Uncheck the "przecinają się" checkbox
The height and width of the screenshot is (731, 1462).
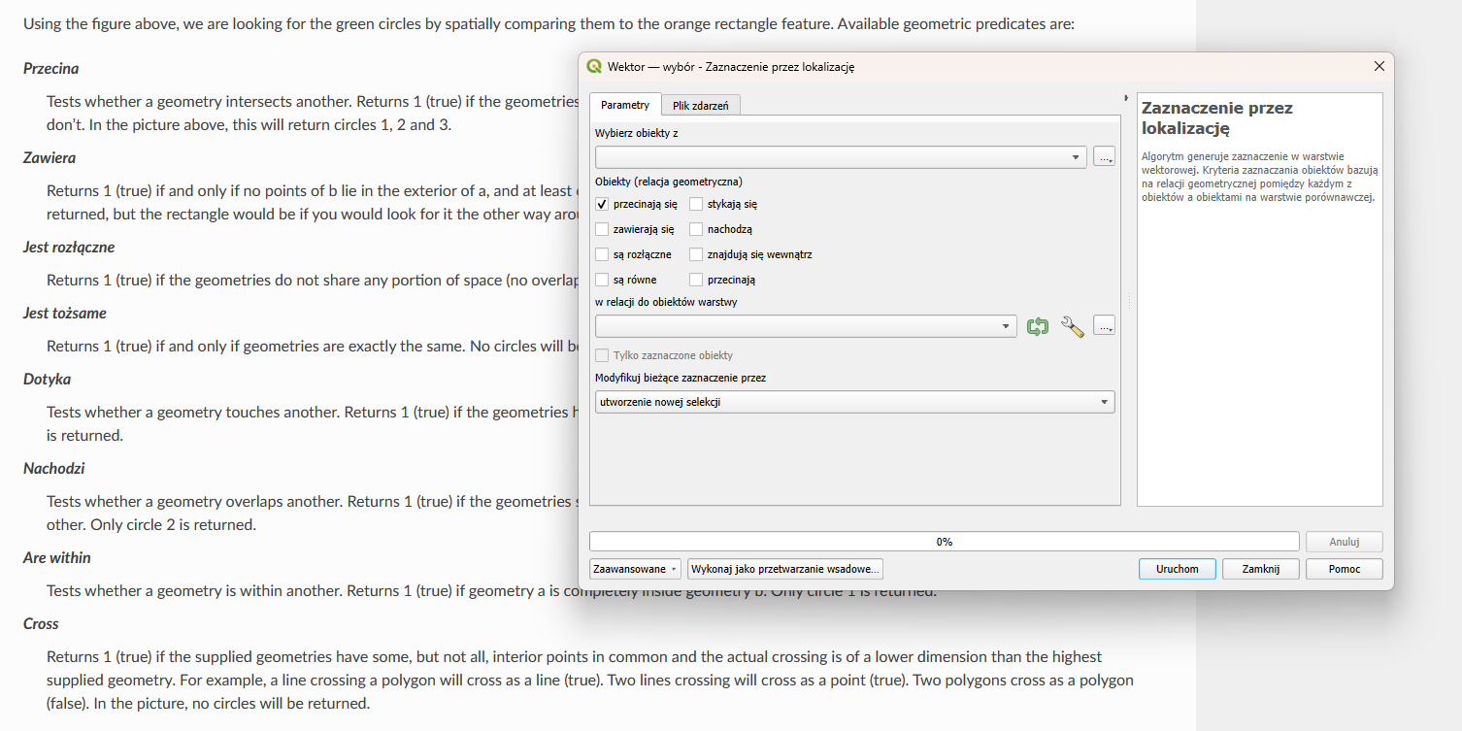pos(602,204)
